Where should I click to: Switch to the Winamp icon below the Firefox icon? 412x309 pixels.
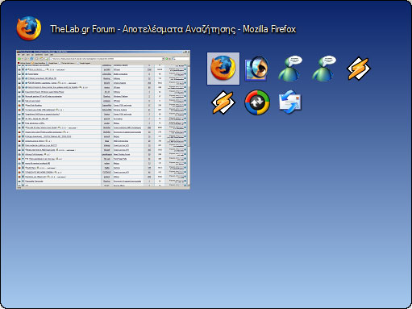223,102
